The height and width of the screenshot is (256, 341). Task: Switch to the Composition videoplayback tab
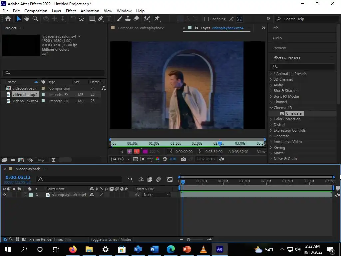pyautogui.click(x=141, y=28)
